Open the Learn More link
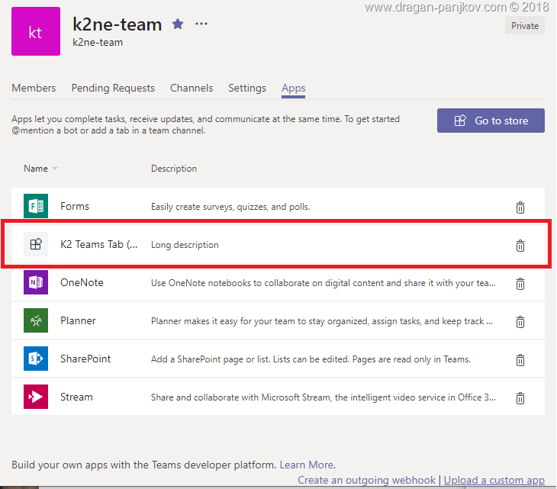 307,465
